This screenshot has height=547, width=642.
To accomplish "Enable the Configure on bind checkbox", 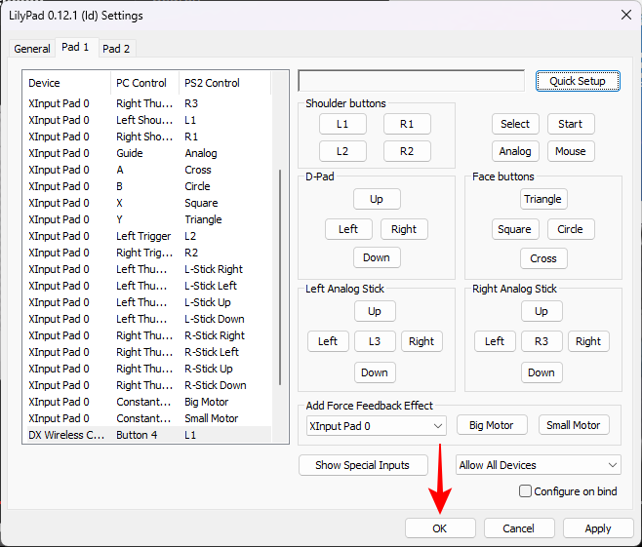I will pyautogui.click(x=525, y=491).
